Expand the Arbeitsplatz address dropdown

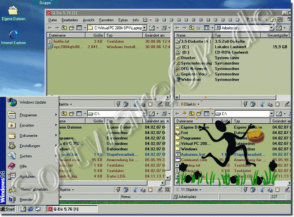point(272,28)
